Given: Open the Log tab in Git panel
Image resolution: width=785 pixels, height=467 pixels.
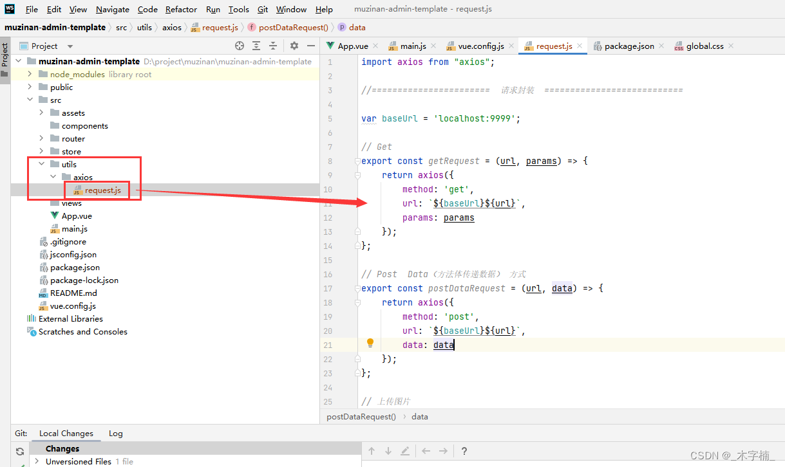Looking at the screenshot, I should point(116,433).
